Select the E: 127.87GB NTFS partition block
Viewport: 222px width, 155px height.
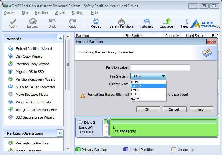164,127
